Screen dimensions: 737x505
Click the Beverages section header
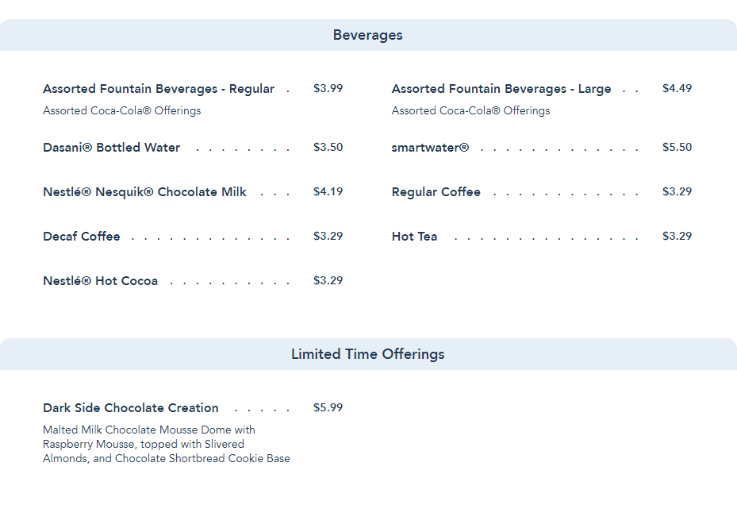pos(367,35)
